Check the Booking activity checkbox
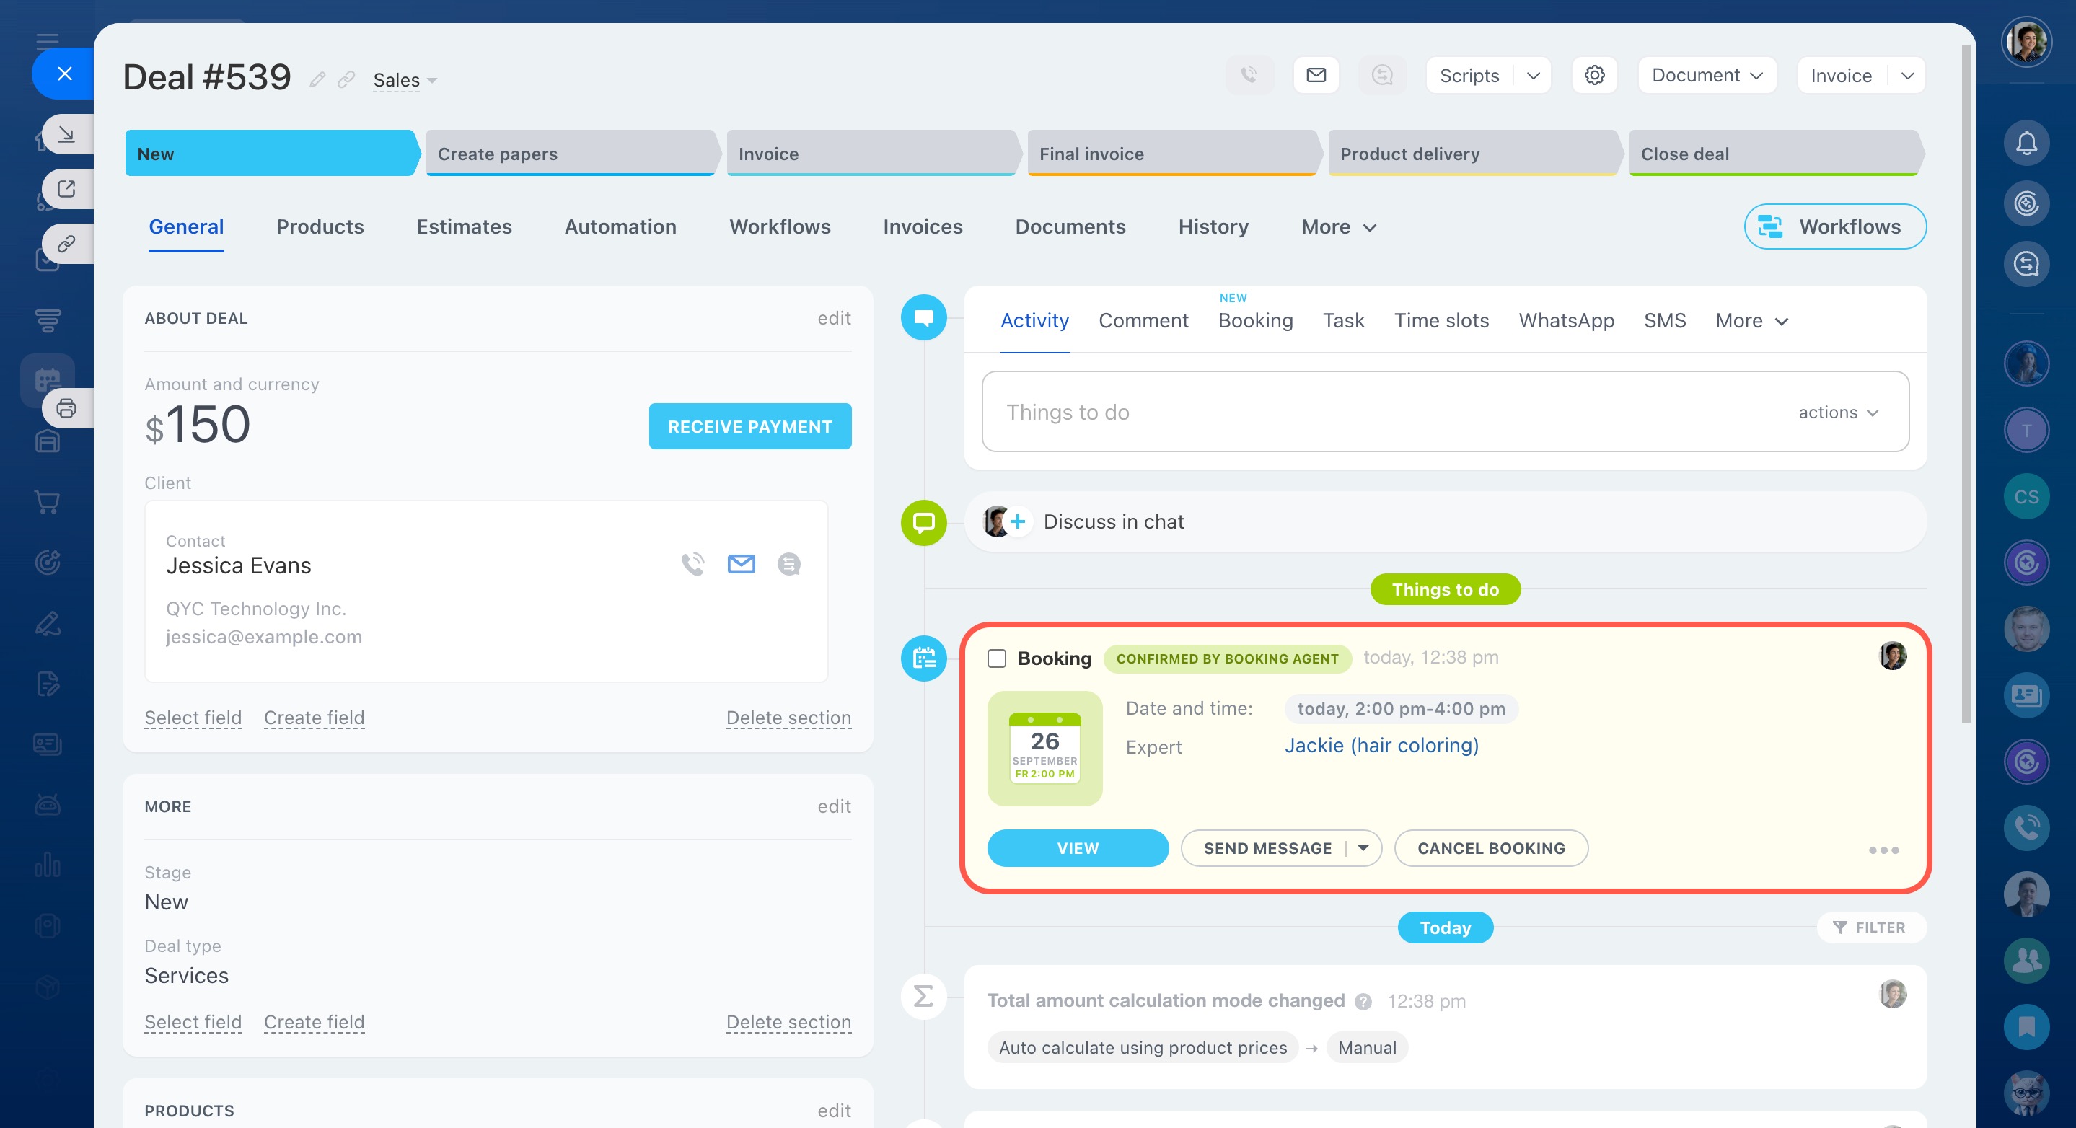This screenshot has height=1128, width=2076. pos(997,658)
